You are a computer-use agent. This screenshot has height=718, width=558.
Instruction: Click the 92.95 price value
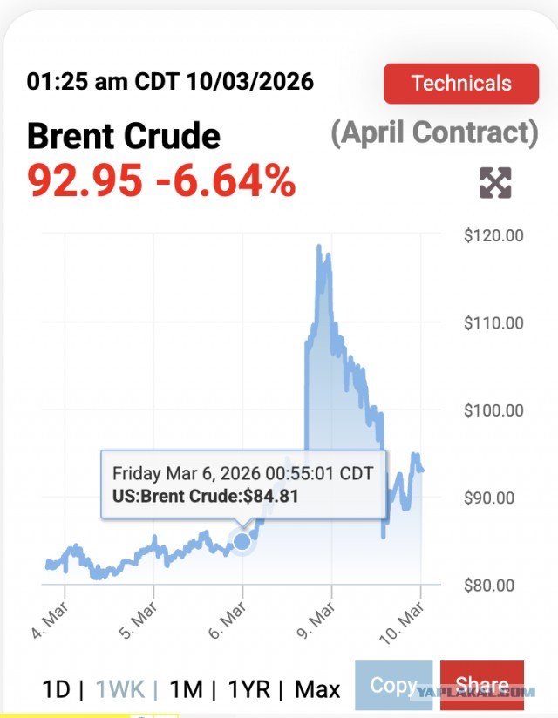83,180
